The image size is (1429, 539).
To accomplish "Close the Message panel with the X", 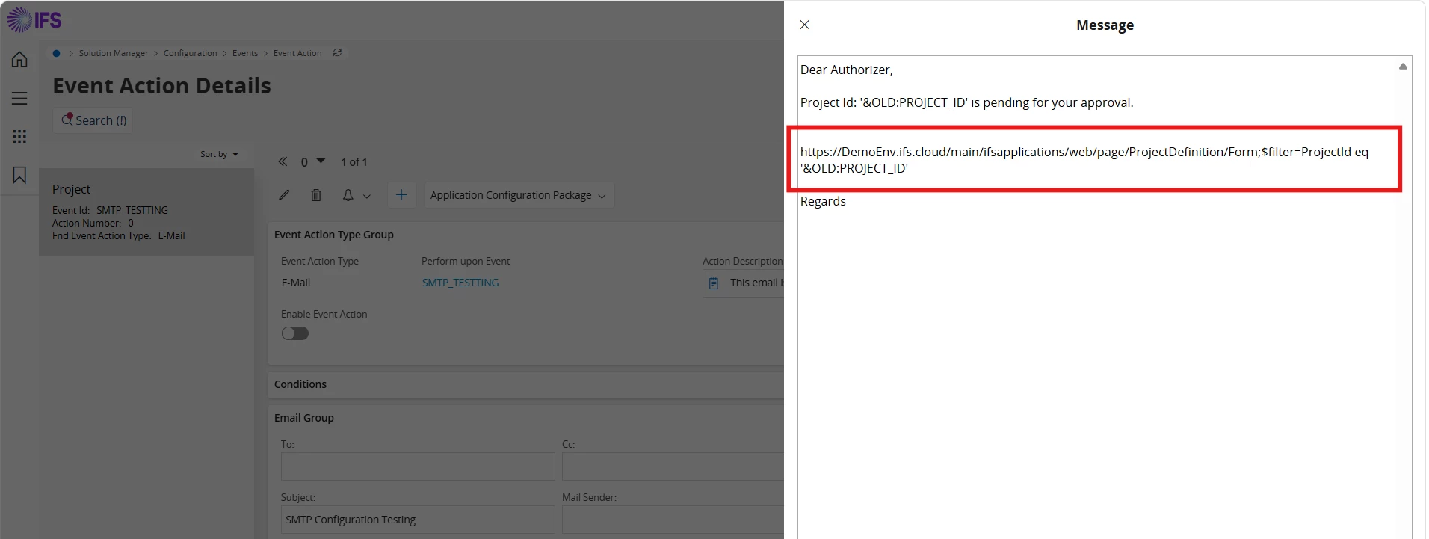I will tap(804, 25).
